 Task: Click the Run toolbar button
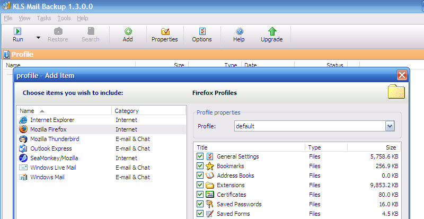(x=18, y=35)
